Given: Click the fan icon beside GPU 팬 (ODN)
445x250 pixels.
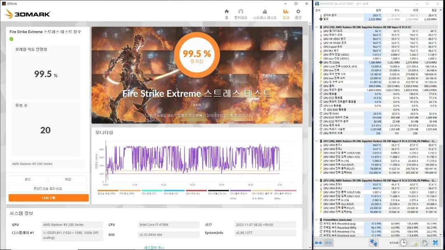Looking at the screenshot, I should (x=321, y=62).
